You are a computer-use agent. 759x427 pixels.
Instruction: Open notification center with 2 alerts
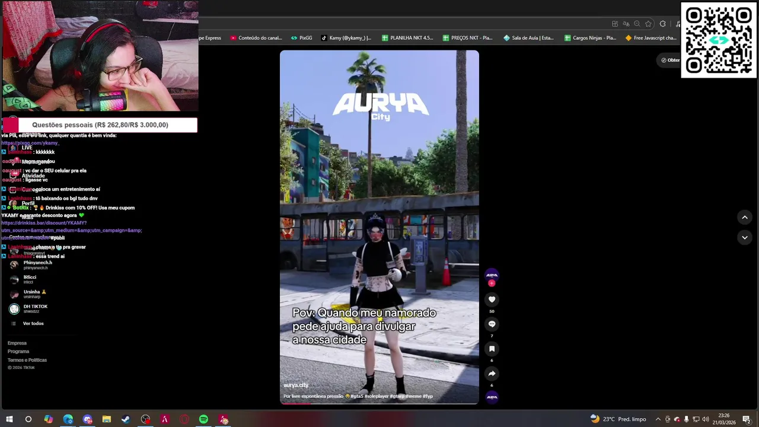click(747, 419)
